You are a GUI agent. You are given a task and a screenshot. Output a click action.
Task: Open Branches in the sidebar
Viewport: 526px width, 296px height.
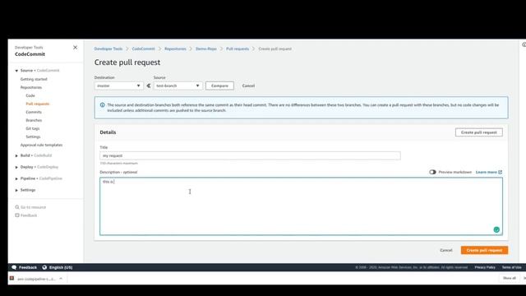34,121
